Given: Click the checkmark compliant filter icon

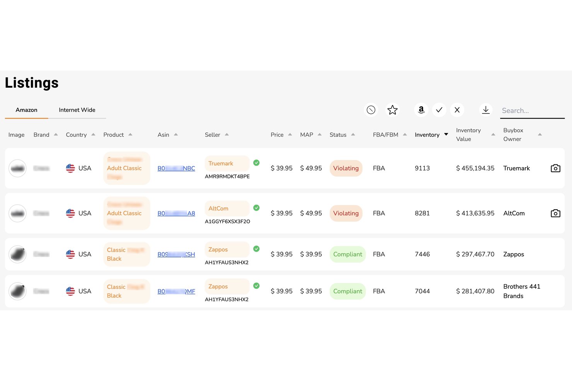Looking at the screenshot, I should tap(439, 110).
